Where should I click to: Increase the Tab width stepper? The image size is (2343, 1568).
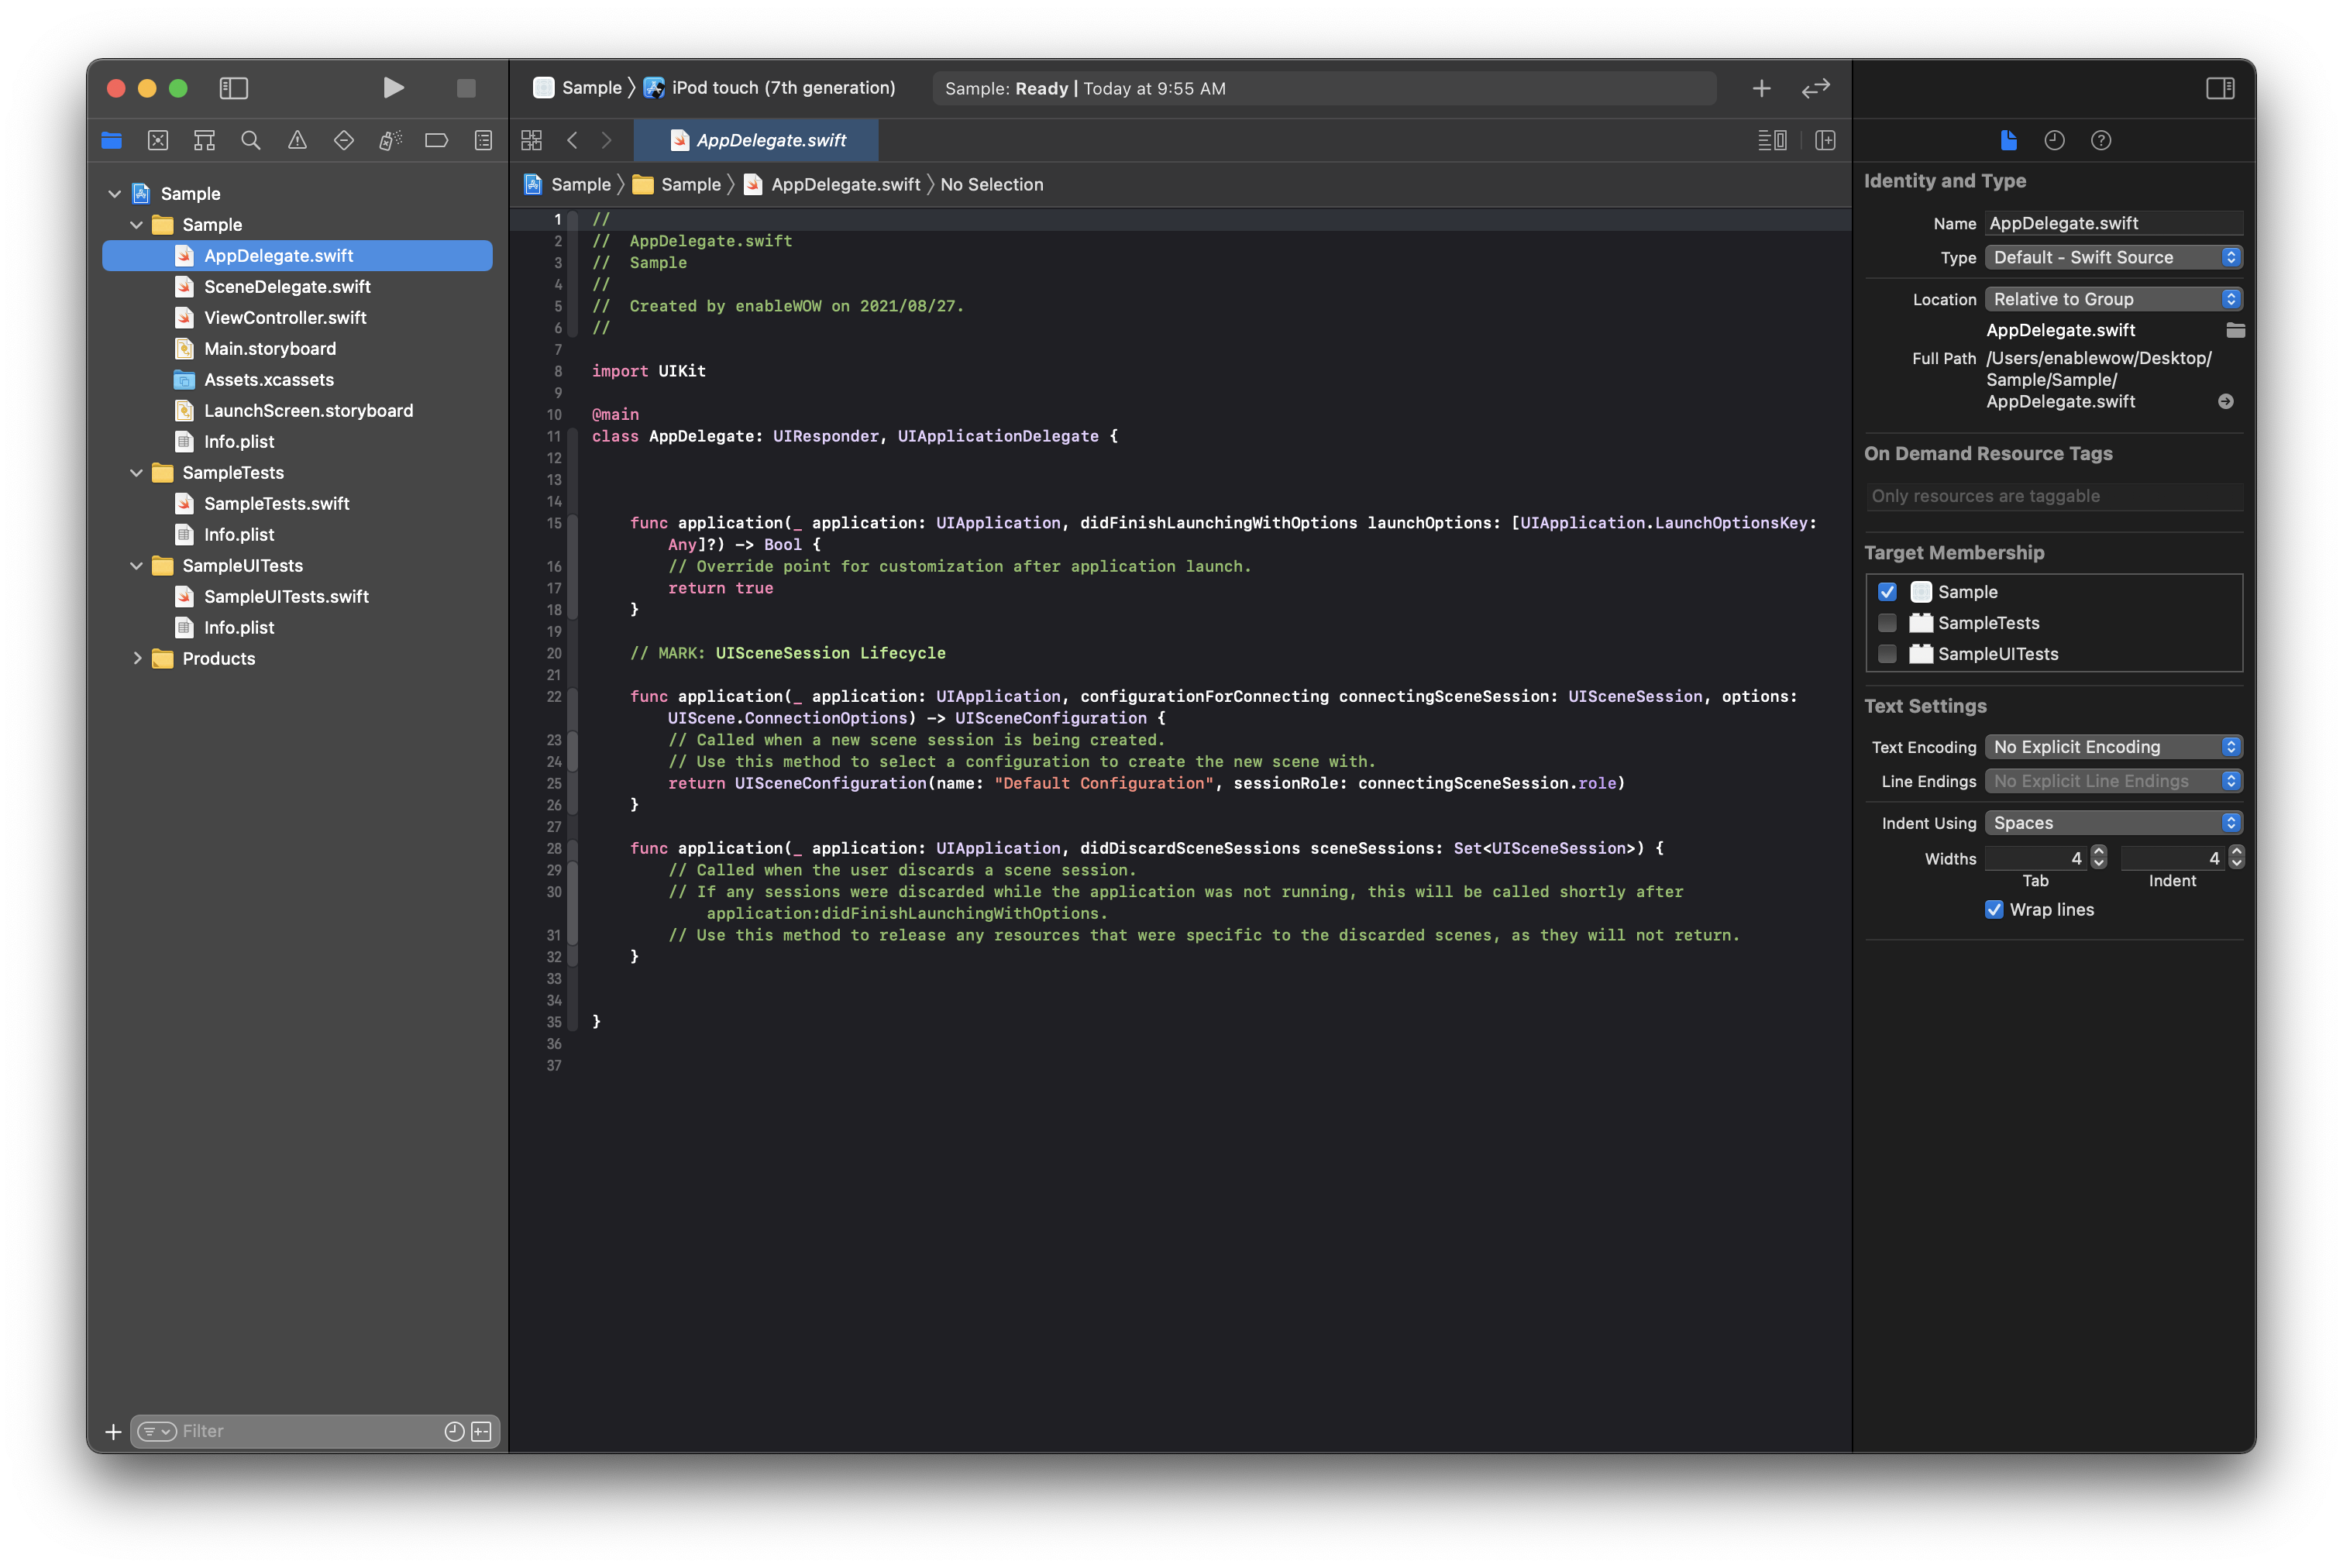pos(2099,852)
